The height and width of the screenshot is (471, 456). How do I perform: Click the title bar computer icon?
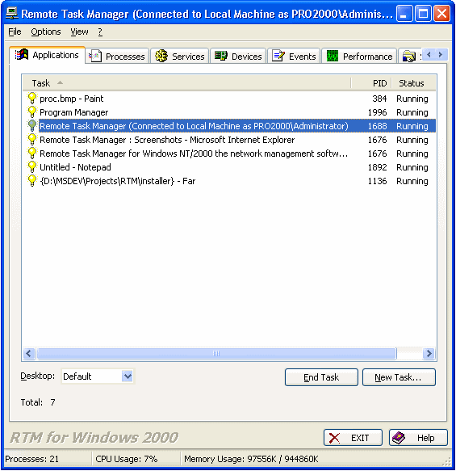[11, 14]
